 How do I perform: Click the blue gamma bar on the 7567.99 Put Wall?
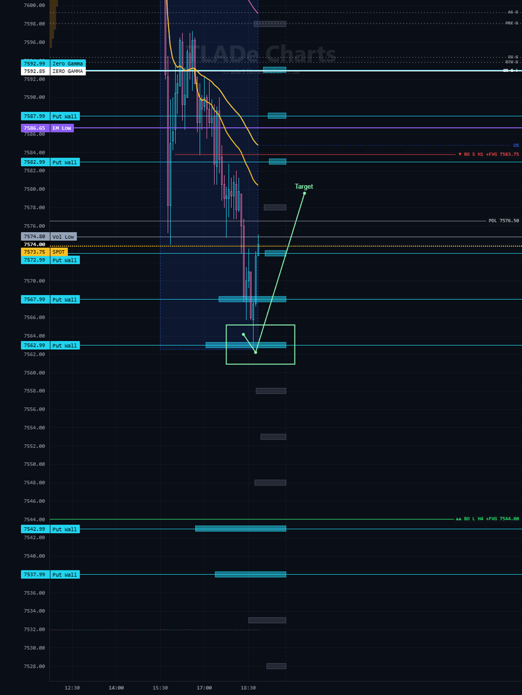coord(252,299)
